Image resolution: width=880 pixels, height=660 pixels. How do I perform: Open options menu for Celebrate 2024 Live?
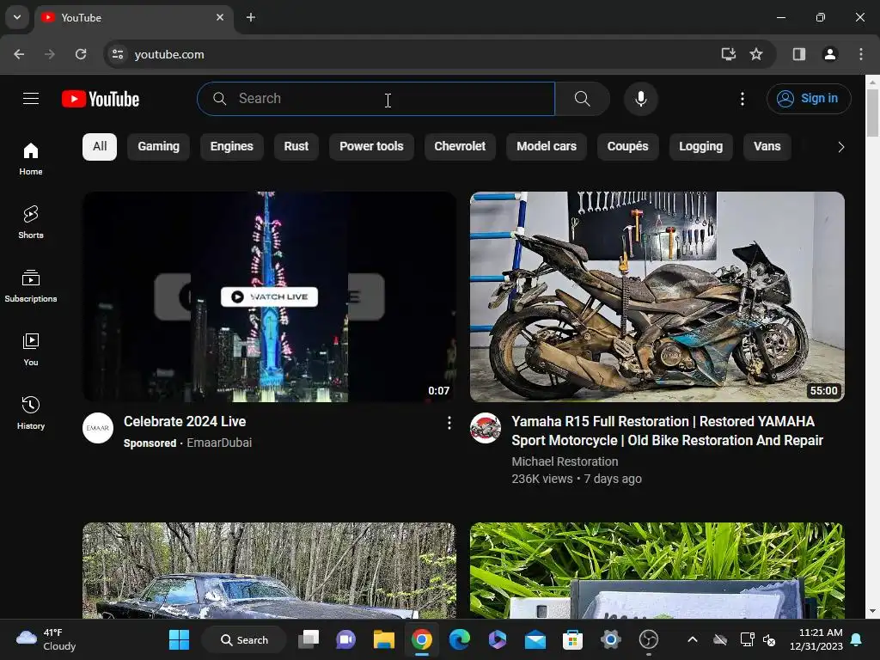point(449,423)
